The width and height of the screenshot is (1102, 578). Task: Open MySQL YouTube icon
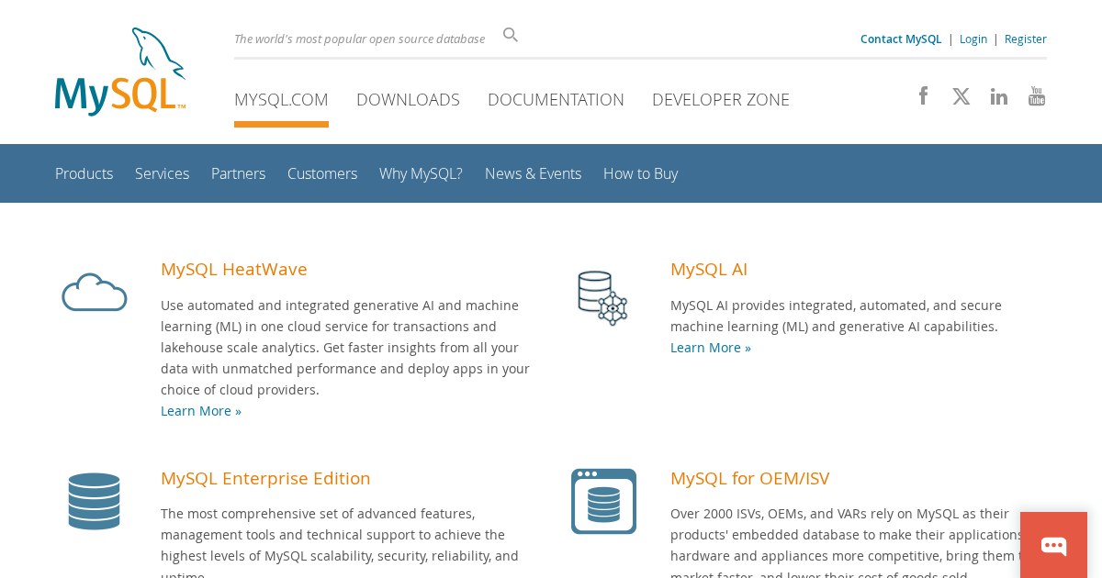(1037, 96)
